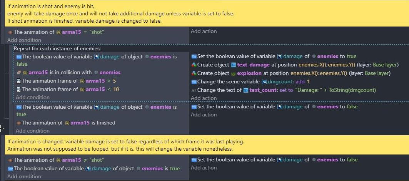Select "Repeat for each instance of enemies" header
Viewport: 409px width, 181px height.
[57, 49]
